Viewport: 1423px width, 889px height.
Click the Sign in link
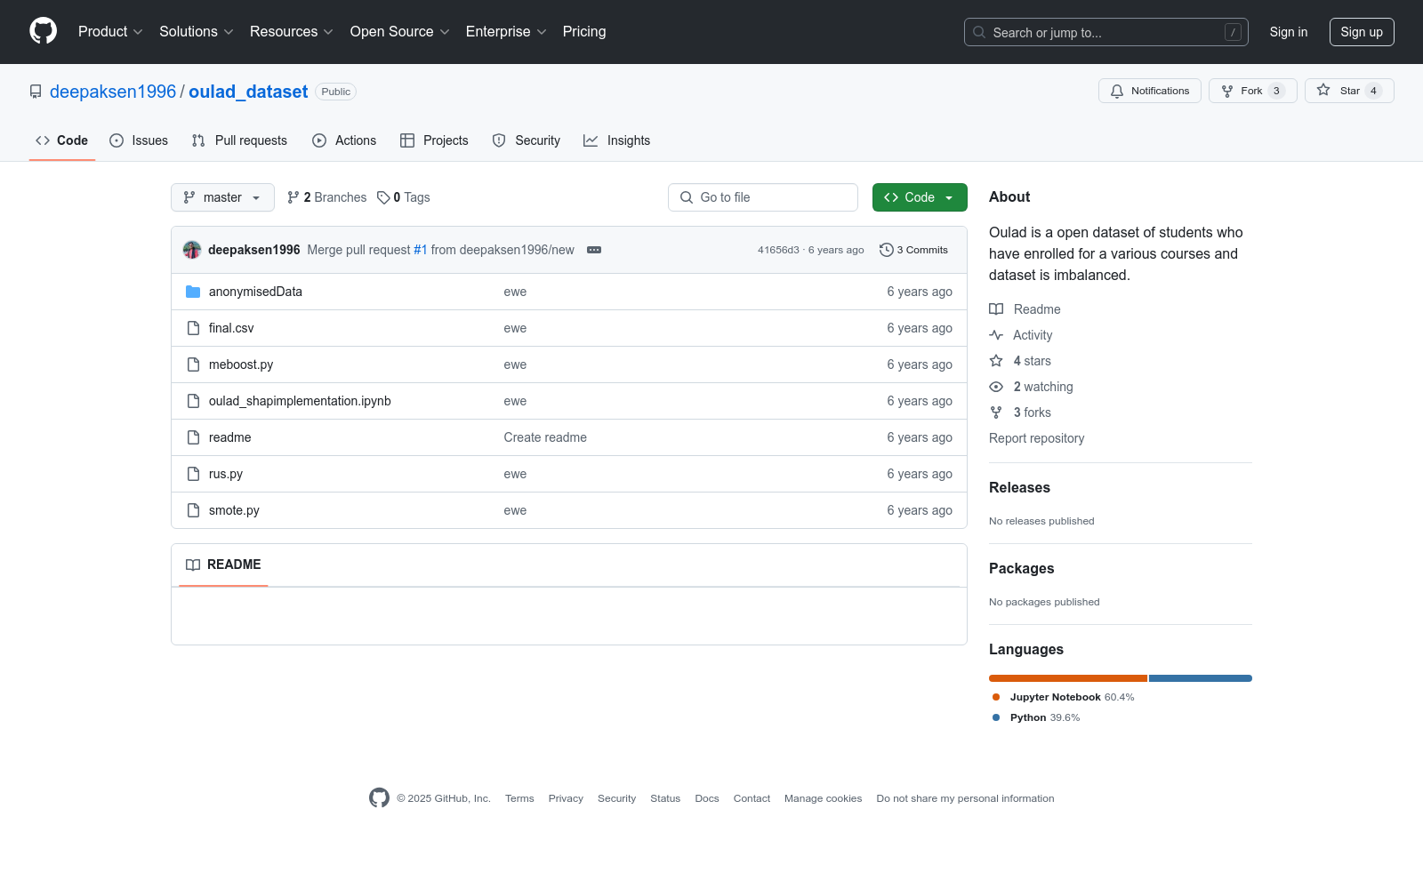(x=1289, y=32)
